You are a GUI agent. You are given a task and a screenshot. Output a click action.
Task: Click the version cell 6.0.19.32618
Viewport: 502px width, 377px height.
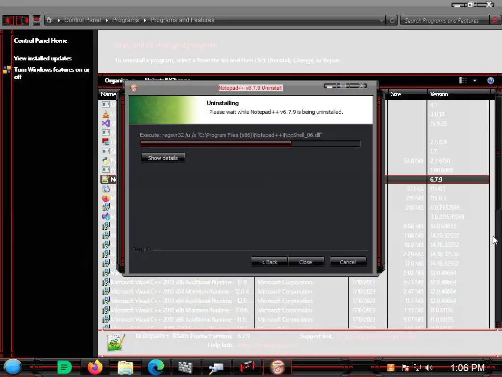[x=445, y=208]
